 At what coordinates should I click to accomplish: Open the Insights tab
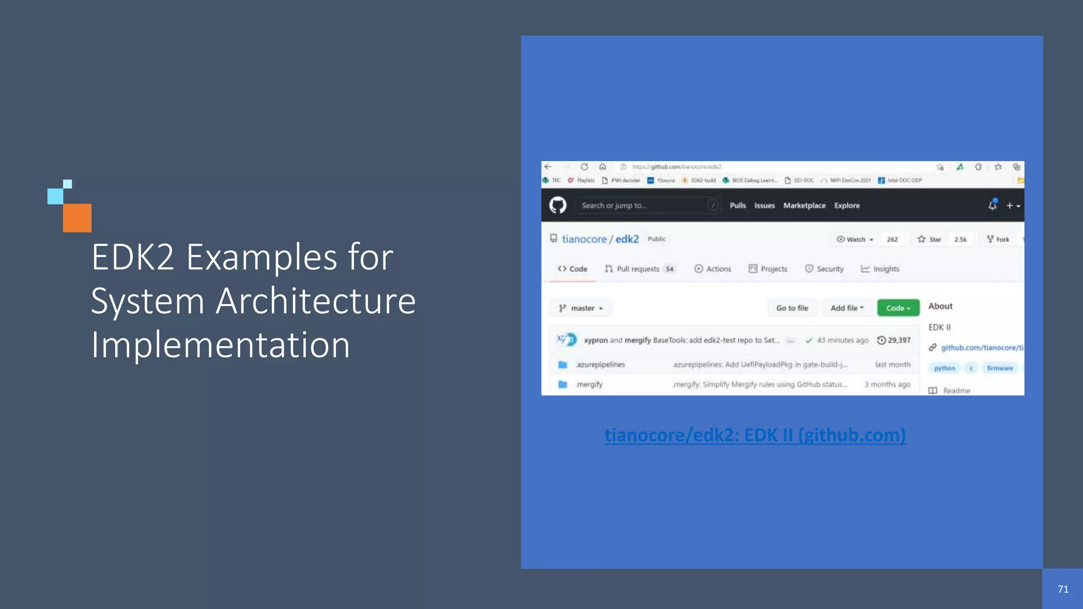[x=880, y=269]
